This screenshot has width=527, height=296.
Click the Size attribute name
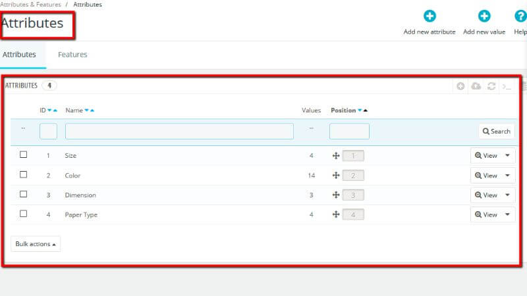[70, 156]
